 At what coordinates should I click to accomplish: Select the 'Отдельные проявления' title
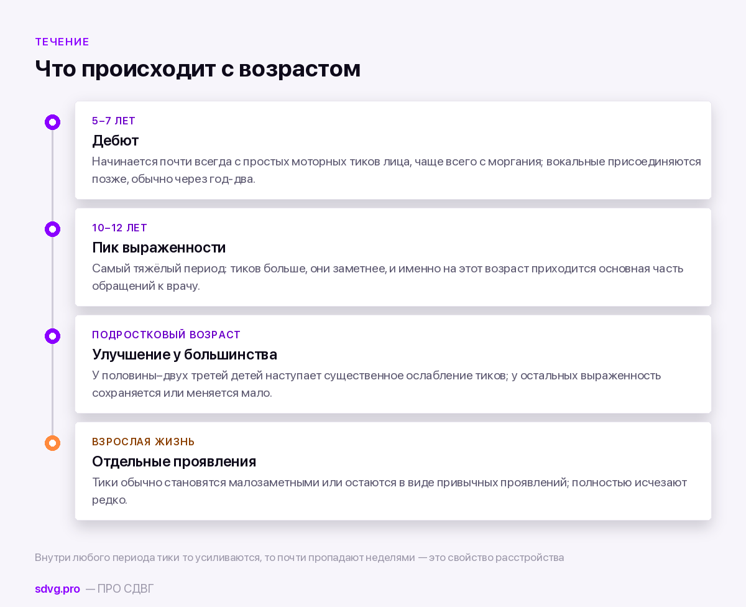coord(174,461)
